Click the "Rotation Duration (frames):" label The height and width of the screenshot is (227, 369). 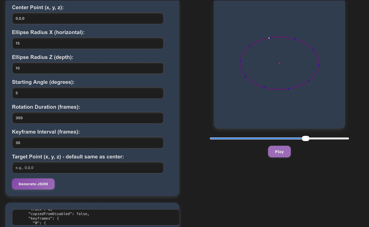click(46, 107)
